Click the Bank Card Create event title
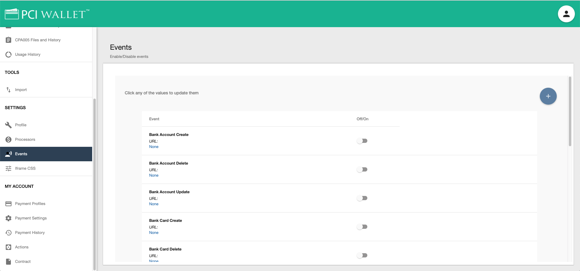 pyautogui.click(x=166, y=220)
